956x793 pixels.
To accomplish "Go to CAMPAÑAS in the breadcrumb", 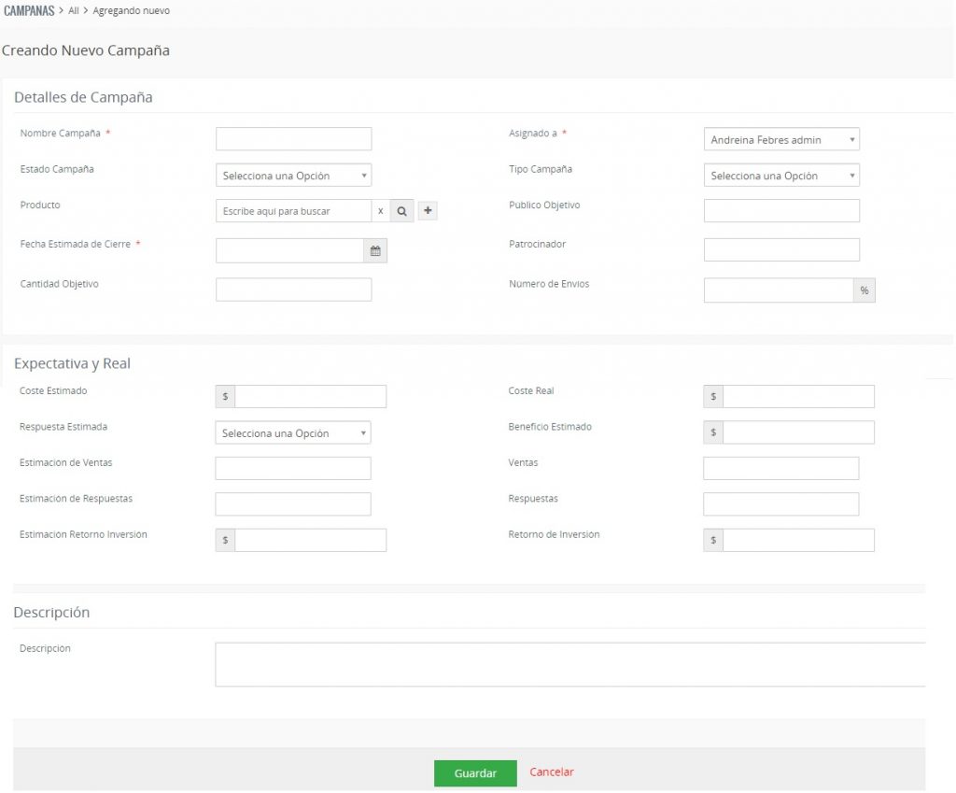I will pyautogui.click(x=29, y=10).
